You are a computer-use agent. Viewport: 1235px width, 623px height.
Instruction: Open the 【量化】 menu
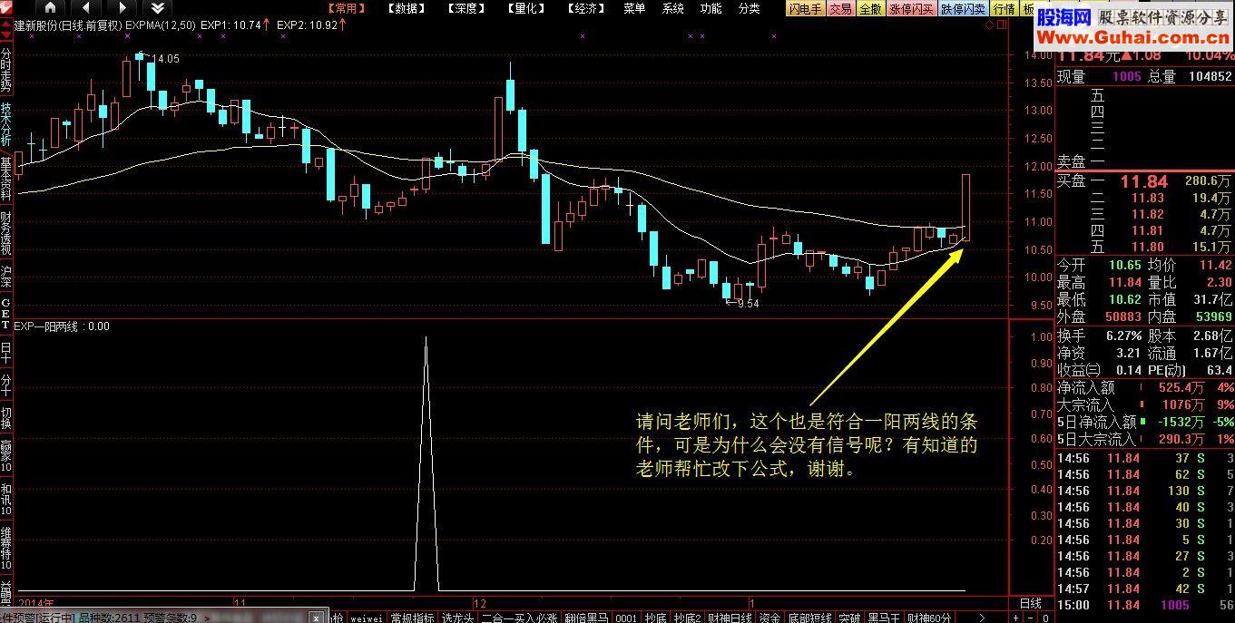(527, 8)
